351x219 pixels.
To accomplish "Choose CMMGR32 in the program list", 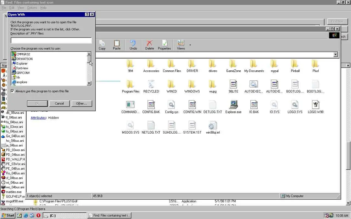I will (x=23, y=54).
